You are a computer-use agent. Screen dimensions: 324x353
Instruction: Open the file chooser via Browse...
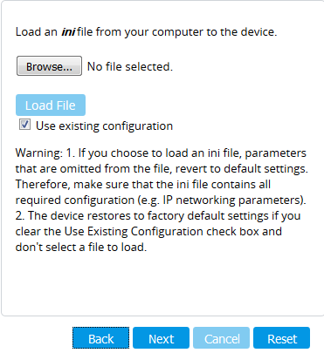(x=49, y=66)
